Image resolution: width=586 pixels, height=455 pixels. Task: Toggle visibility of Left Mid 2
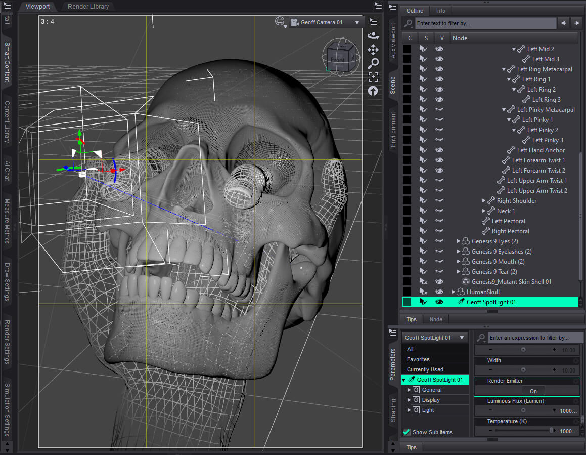pos(439,49)
